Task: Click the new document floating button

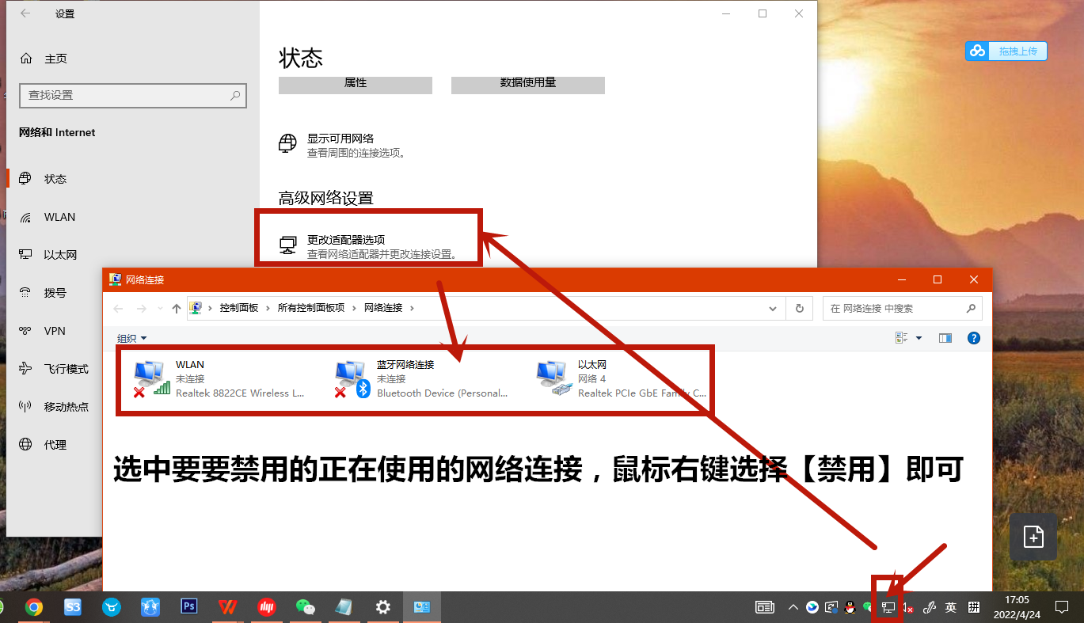Action: coord(1033,537)
